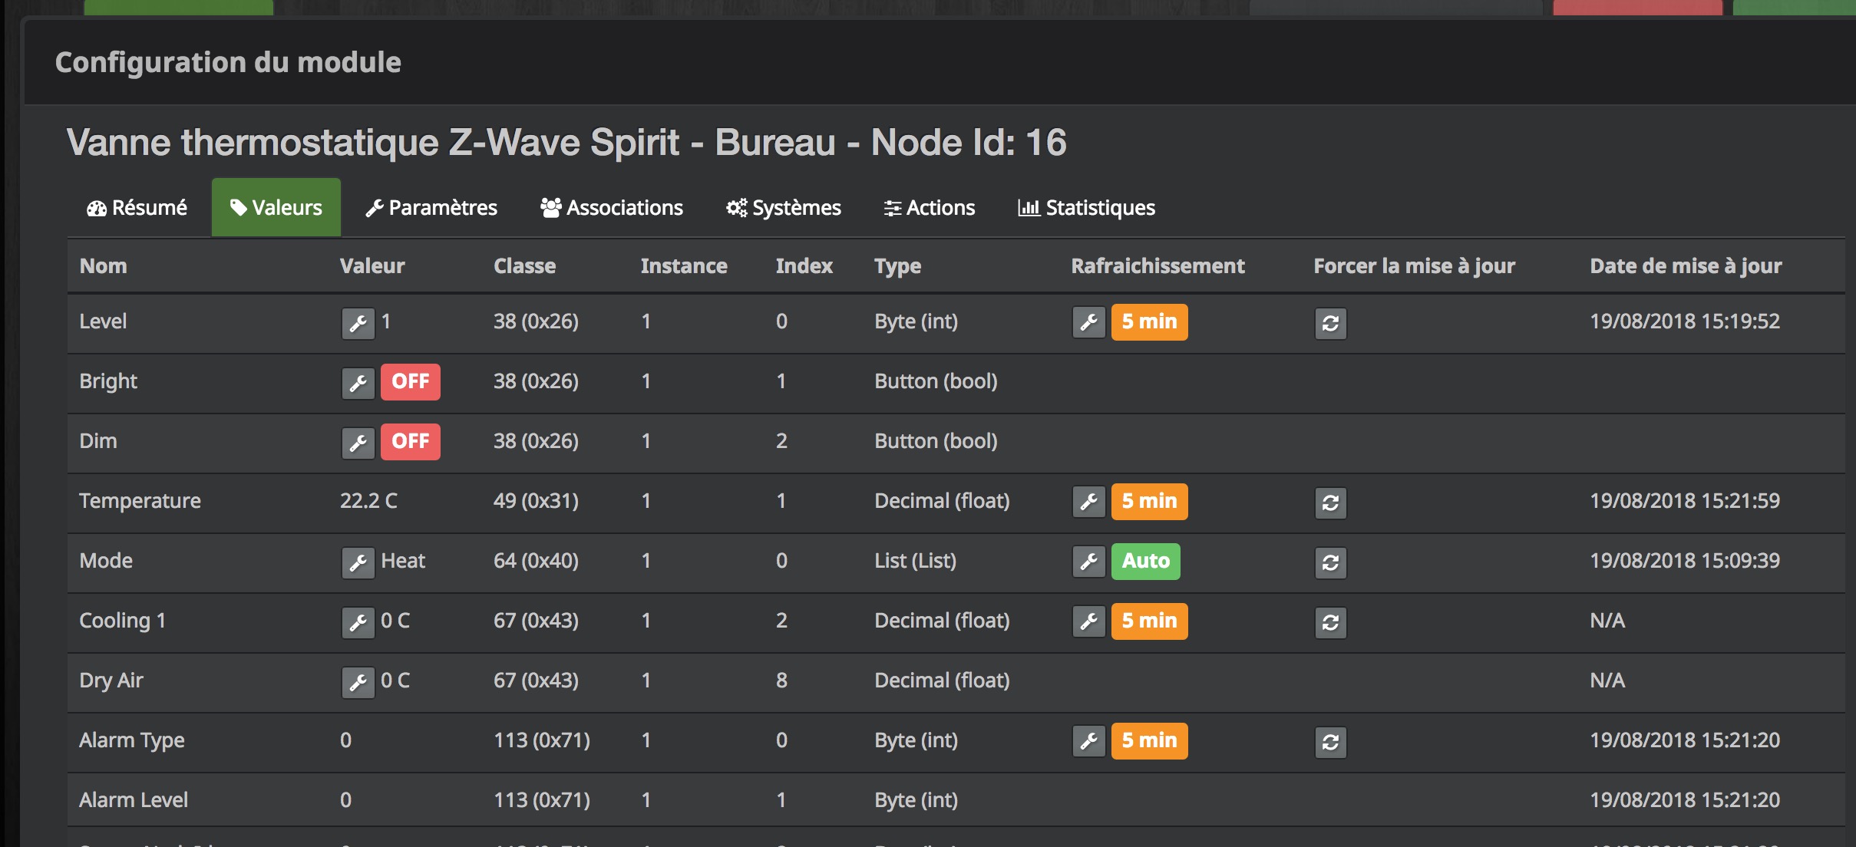Force update of Cooling 1 row
Screen dimensions: 1856x847
tap(1331, 623)
